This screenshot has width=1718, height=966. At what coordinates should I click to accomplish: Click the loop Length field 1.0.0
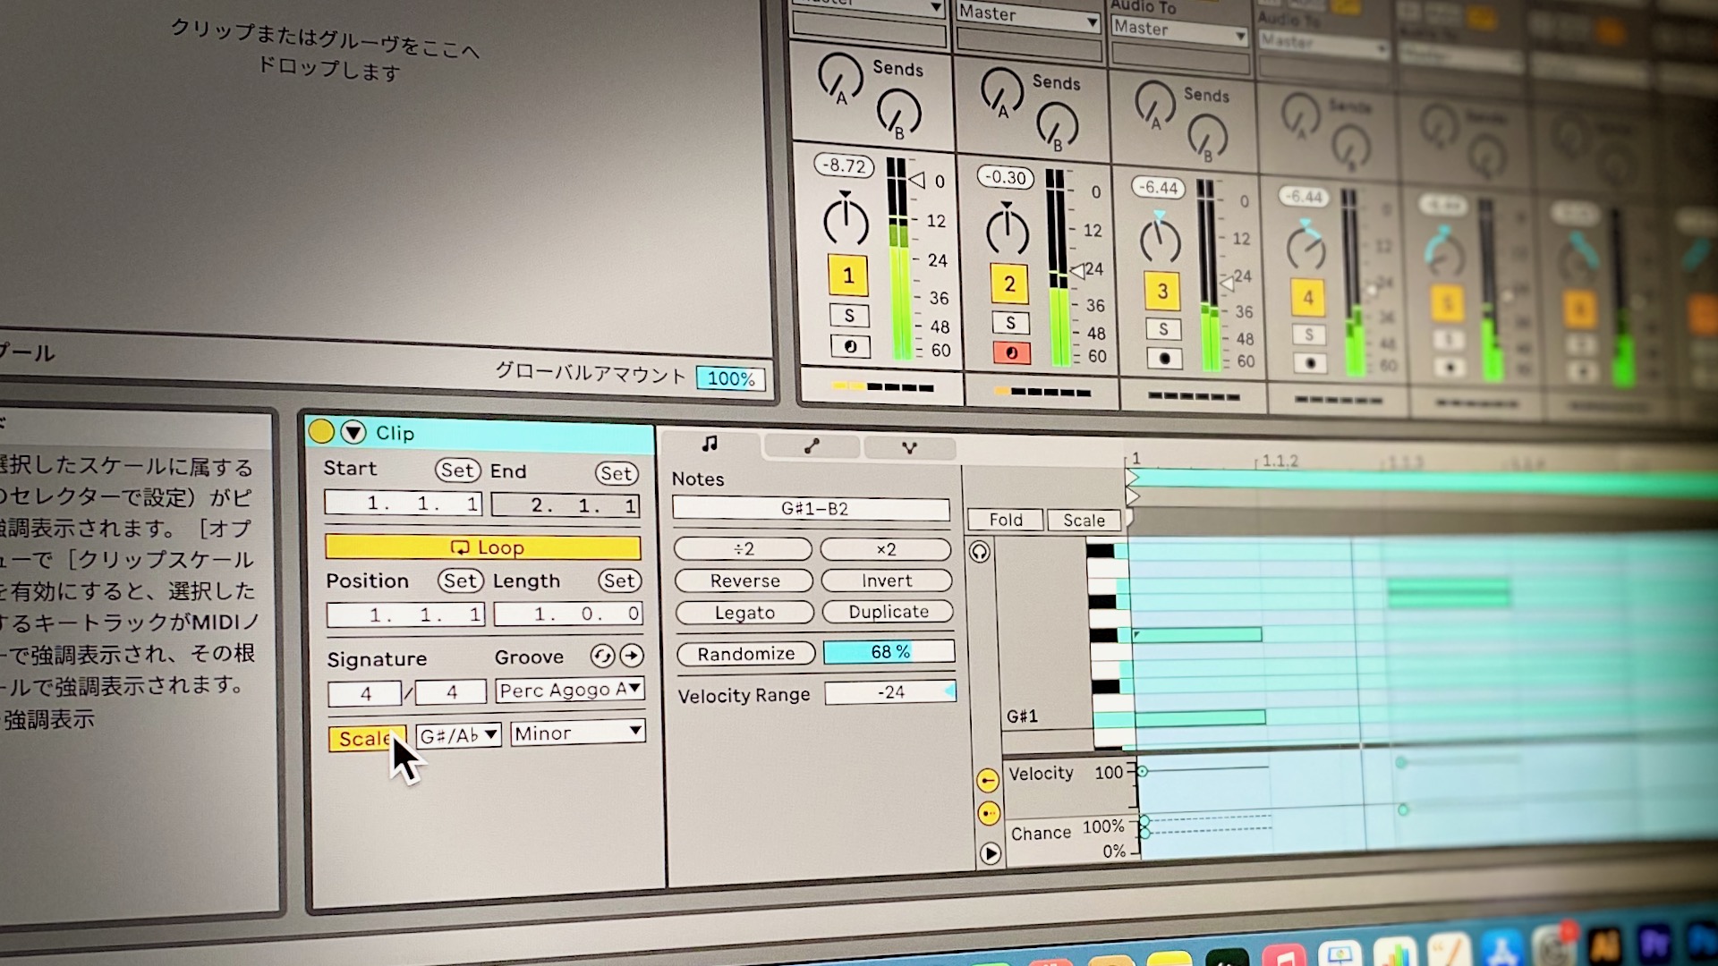tap(568, 614)
